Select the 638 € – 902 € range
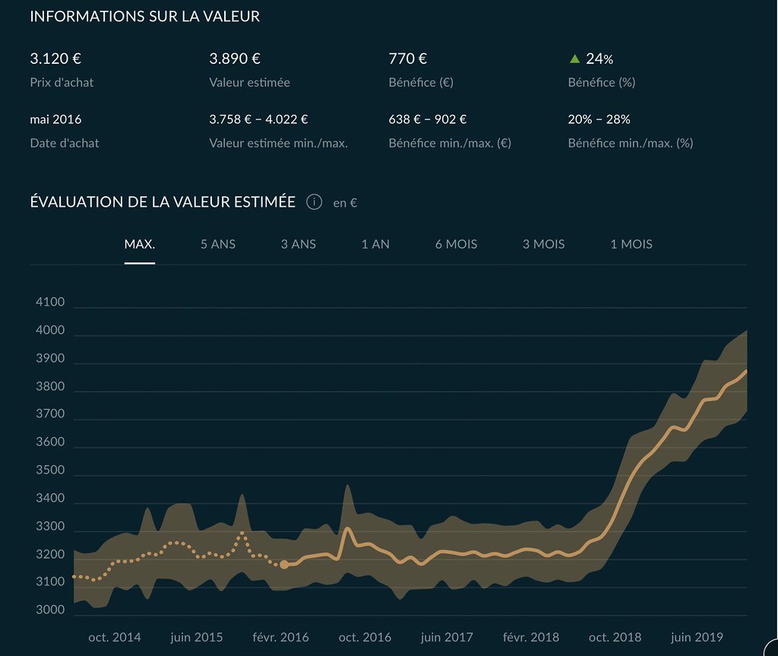The image size is (778, 656). click(x=427, y=119)
